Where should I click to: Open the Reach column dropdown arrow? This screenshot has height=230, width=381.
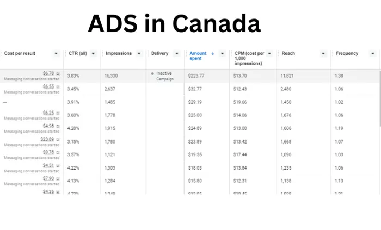click(323, 53)
